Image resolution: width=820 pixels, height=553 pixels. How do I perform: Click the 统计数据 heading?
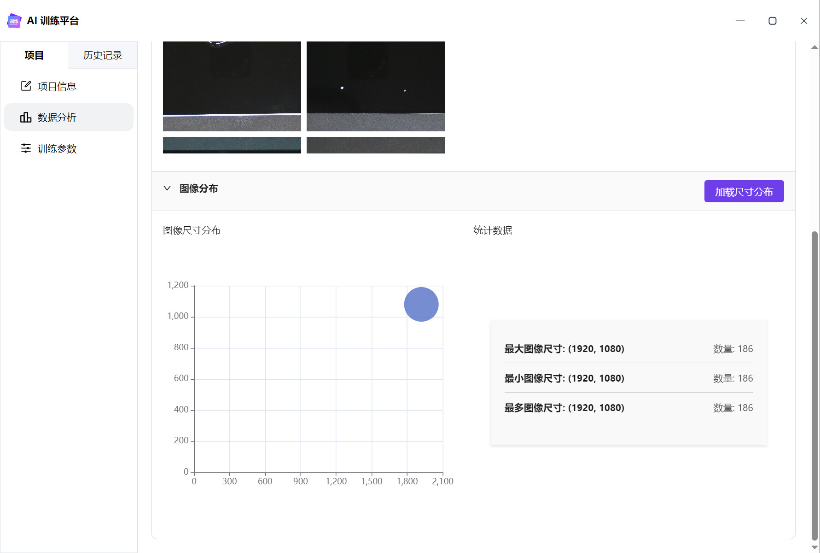pyautogui.click(x=493, y=230)
